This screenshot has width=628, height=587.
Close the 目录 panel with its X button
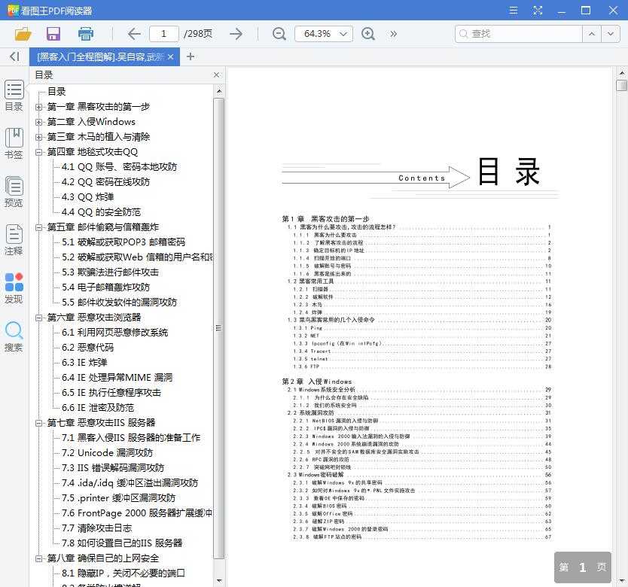(x=216, y=75)
